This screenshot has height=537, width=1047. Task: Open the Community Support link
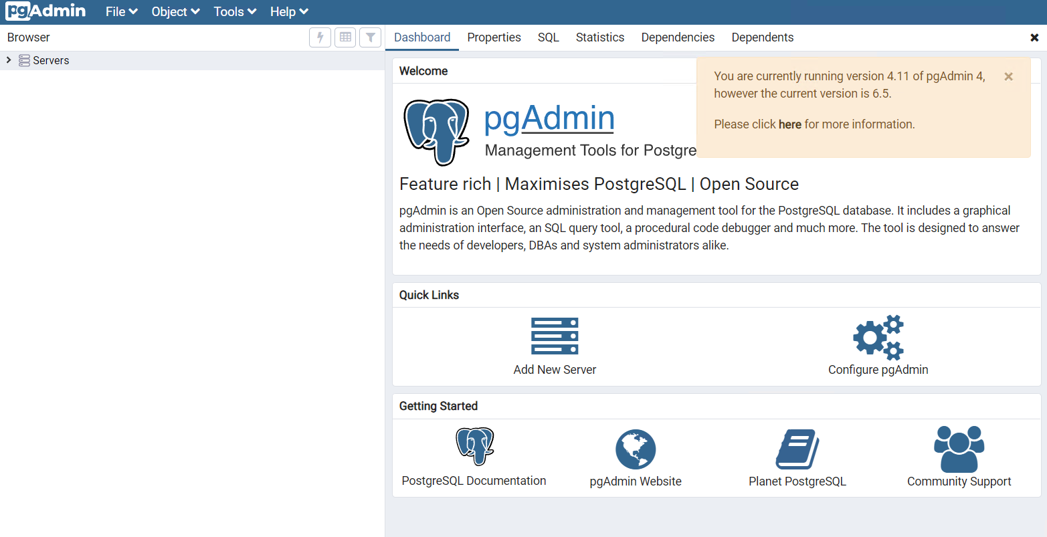coord(959,481)
